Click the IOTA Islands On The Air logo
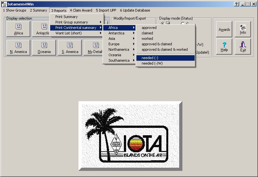 [130, 136]
